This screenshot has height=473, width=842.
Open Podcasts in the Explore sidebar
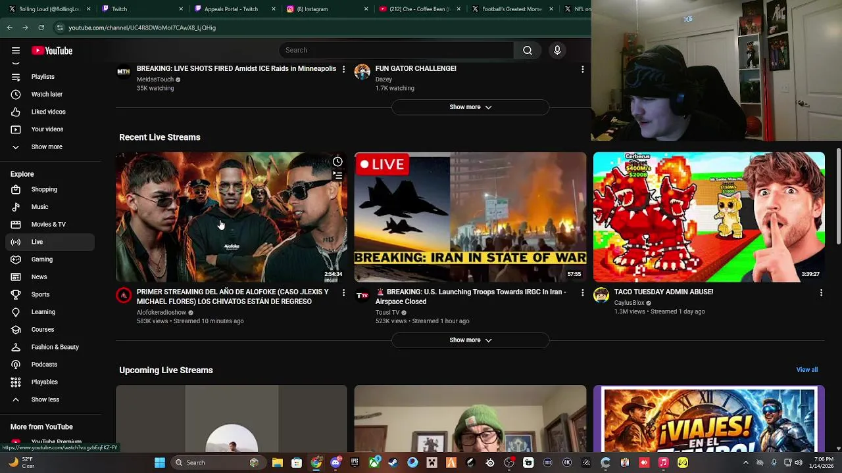pos(49,365)
